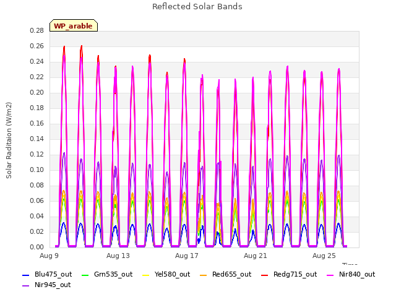Click the Aug 25 x-axis tick label
396x297 pixels.
[x=324, y=256]
